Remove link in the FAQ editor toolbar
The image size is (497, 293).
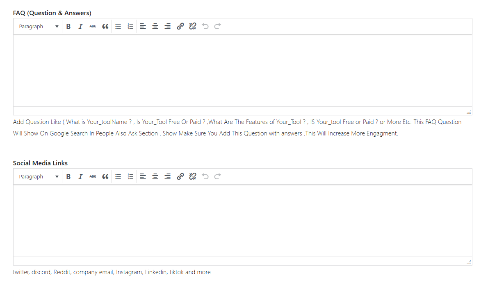coord(192,26)
